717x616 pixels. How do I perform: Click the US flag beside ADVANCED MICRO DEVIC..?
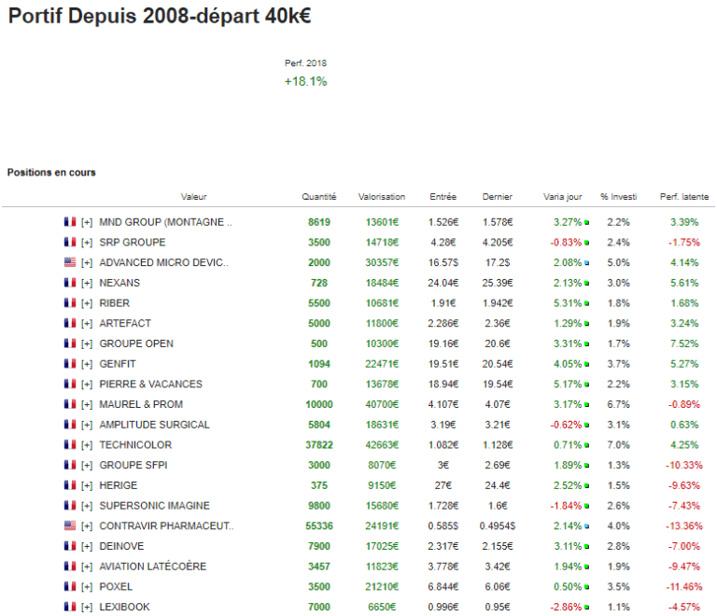69,262
